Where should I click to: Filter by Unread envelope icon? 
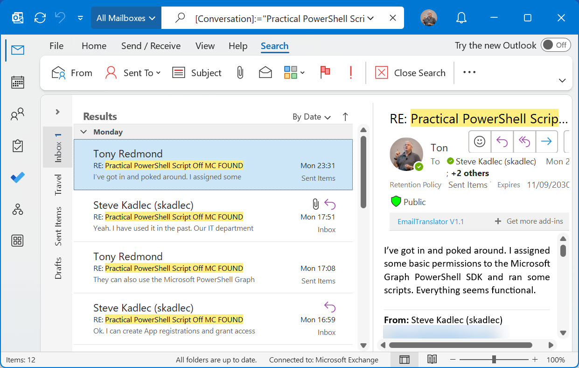tap(265, 72)
